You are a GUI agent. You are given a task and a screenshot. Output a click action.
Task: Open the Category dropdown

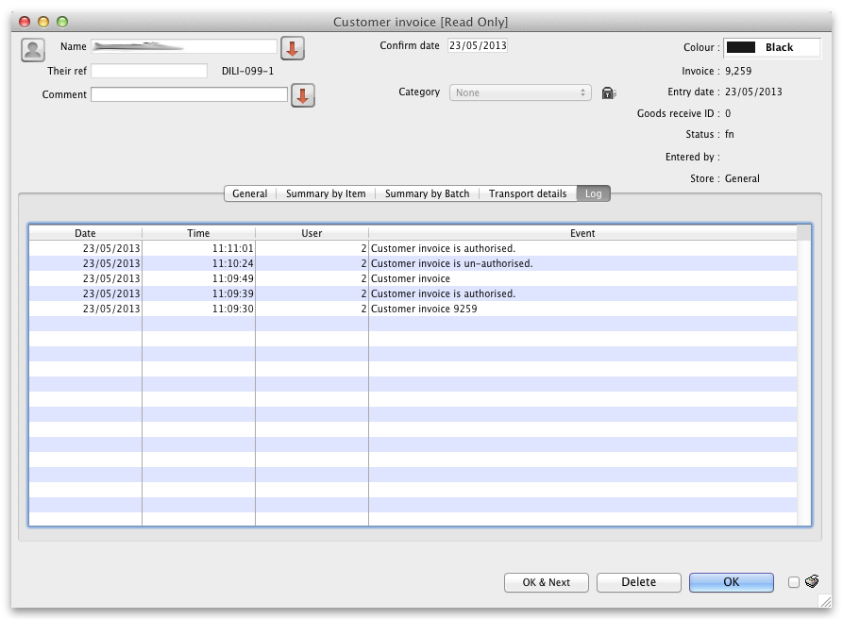coord(520,92)
